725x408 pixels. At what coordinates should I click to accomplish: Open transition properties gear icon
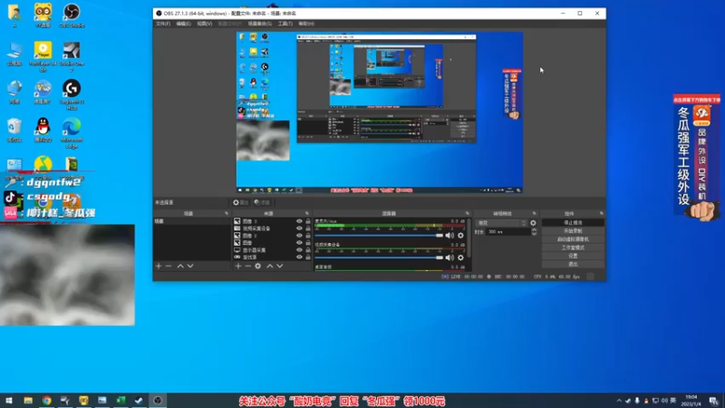point(533,223)
